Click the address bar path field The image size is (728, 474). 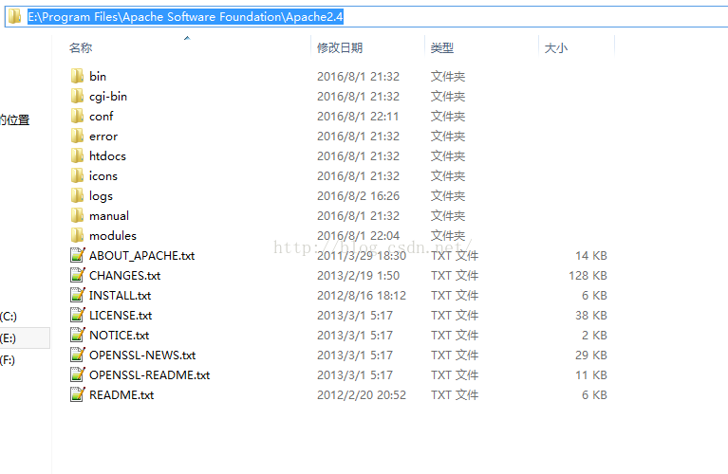[x=366, y=17]
